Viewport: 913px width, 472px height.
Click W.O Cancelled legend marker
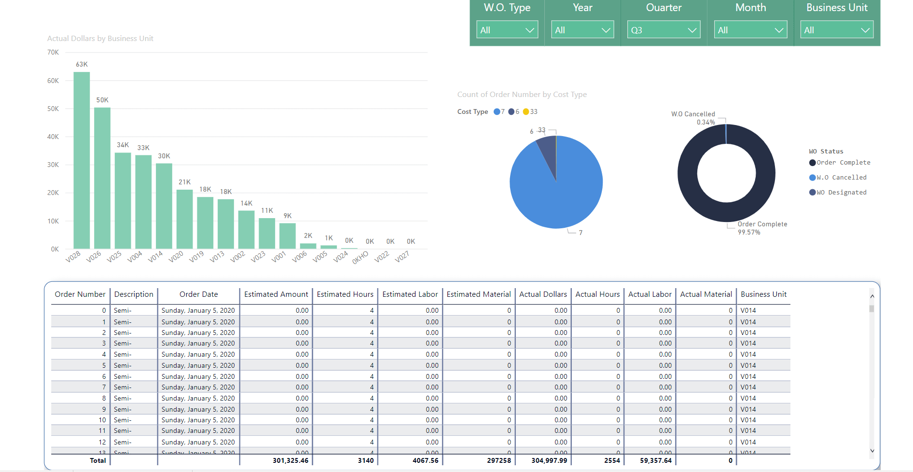coord(813,178)
